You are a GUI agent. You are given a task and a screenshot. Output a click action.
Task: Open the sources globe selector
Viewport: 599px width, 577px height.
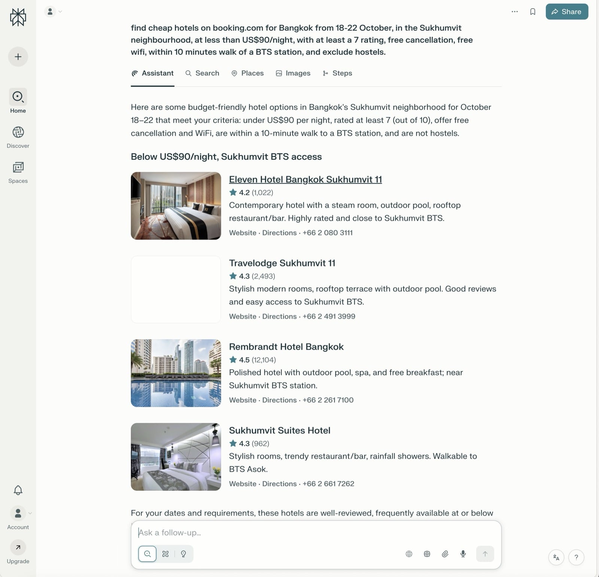(x=409, y=554)
